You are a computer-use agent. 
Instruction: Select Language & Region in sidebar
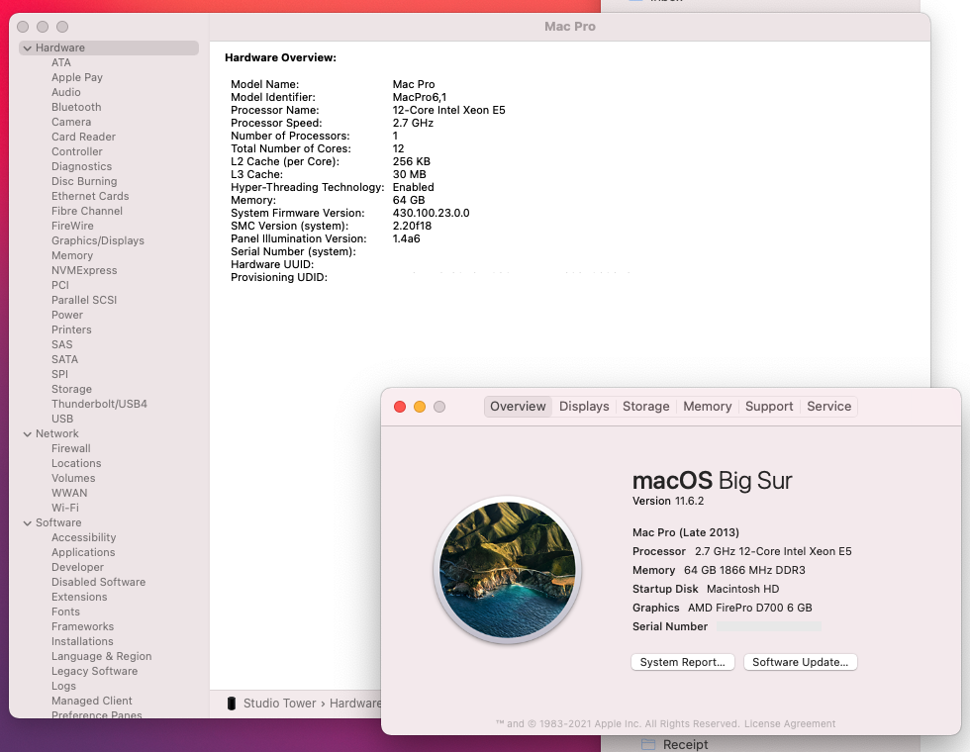(x=101, y=656)
